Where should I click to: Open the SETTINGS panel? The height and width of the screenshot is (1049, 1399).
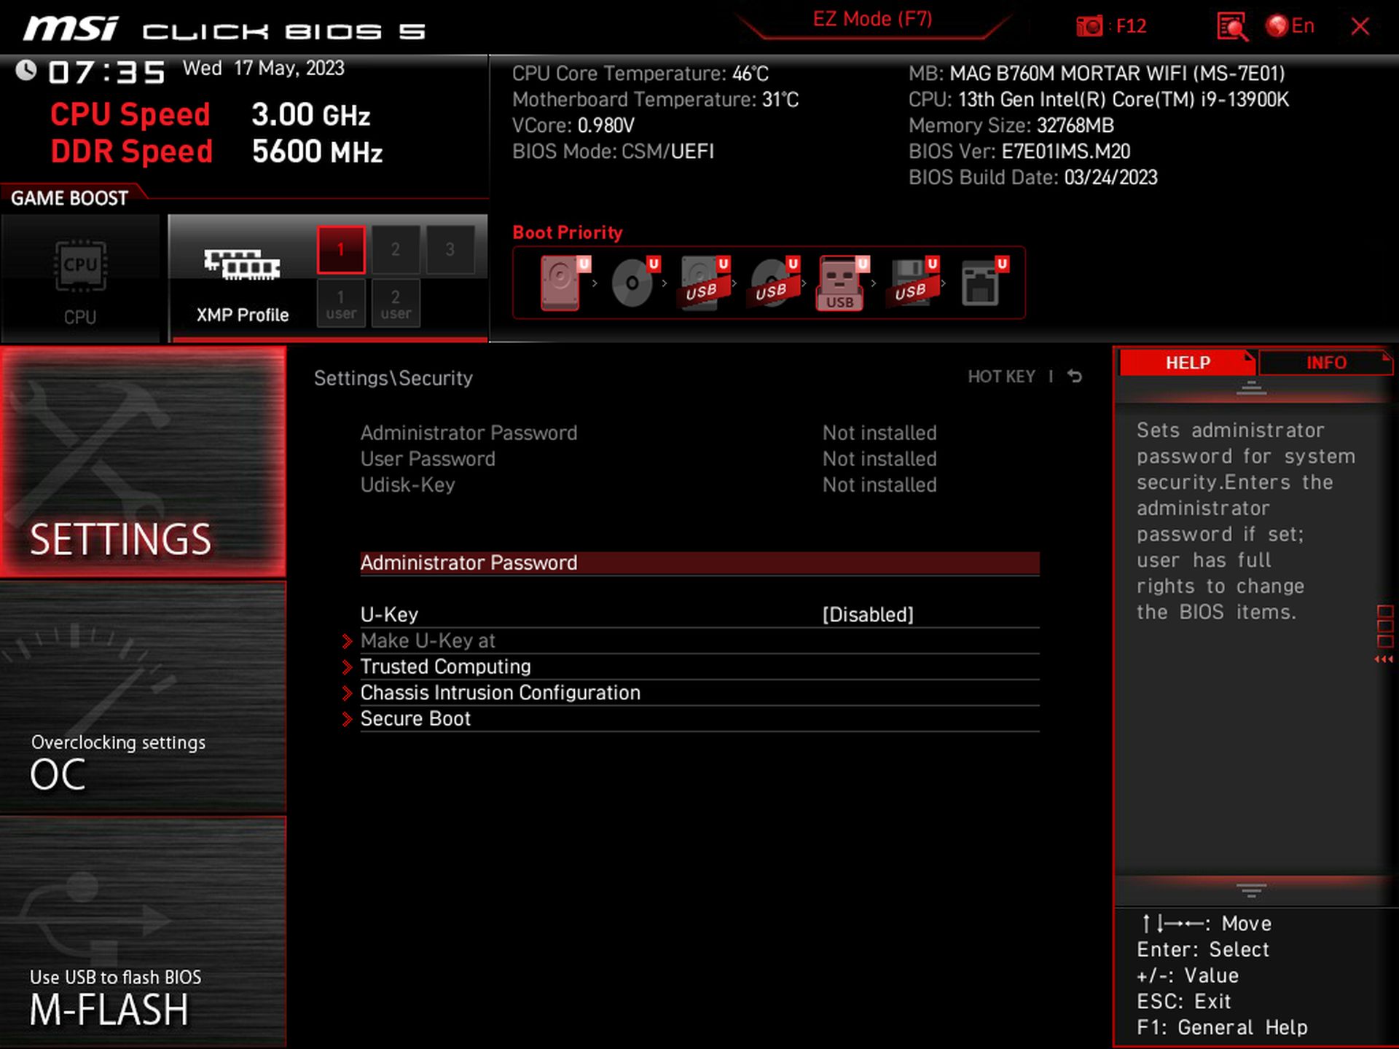[143, 462]
